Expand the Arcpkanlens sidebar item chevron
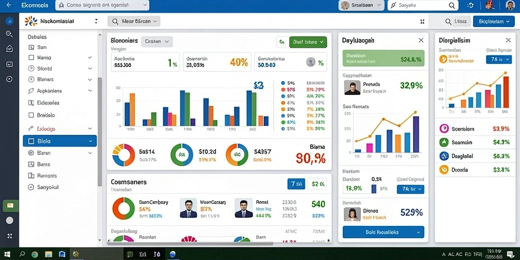 click(x=90, y=90)
